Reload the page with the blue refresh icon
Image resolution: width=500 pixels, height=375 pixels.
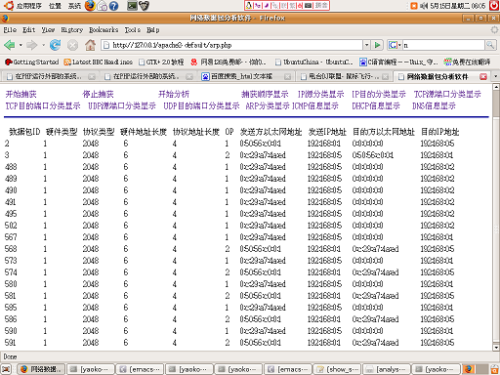pos(55,45)
